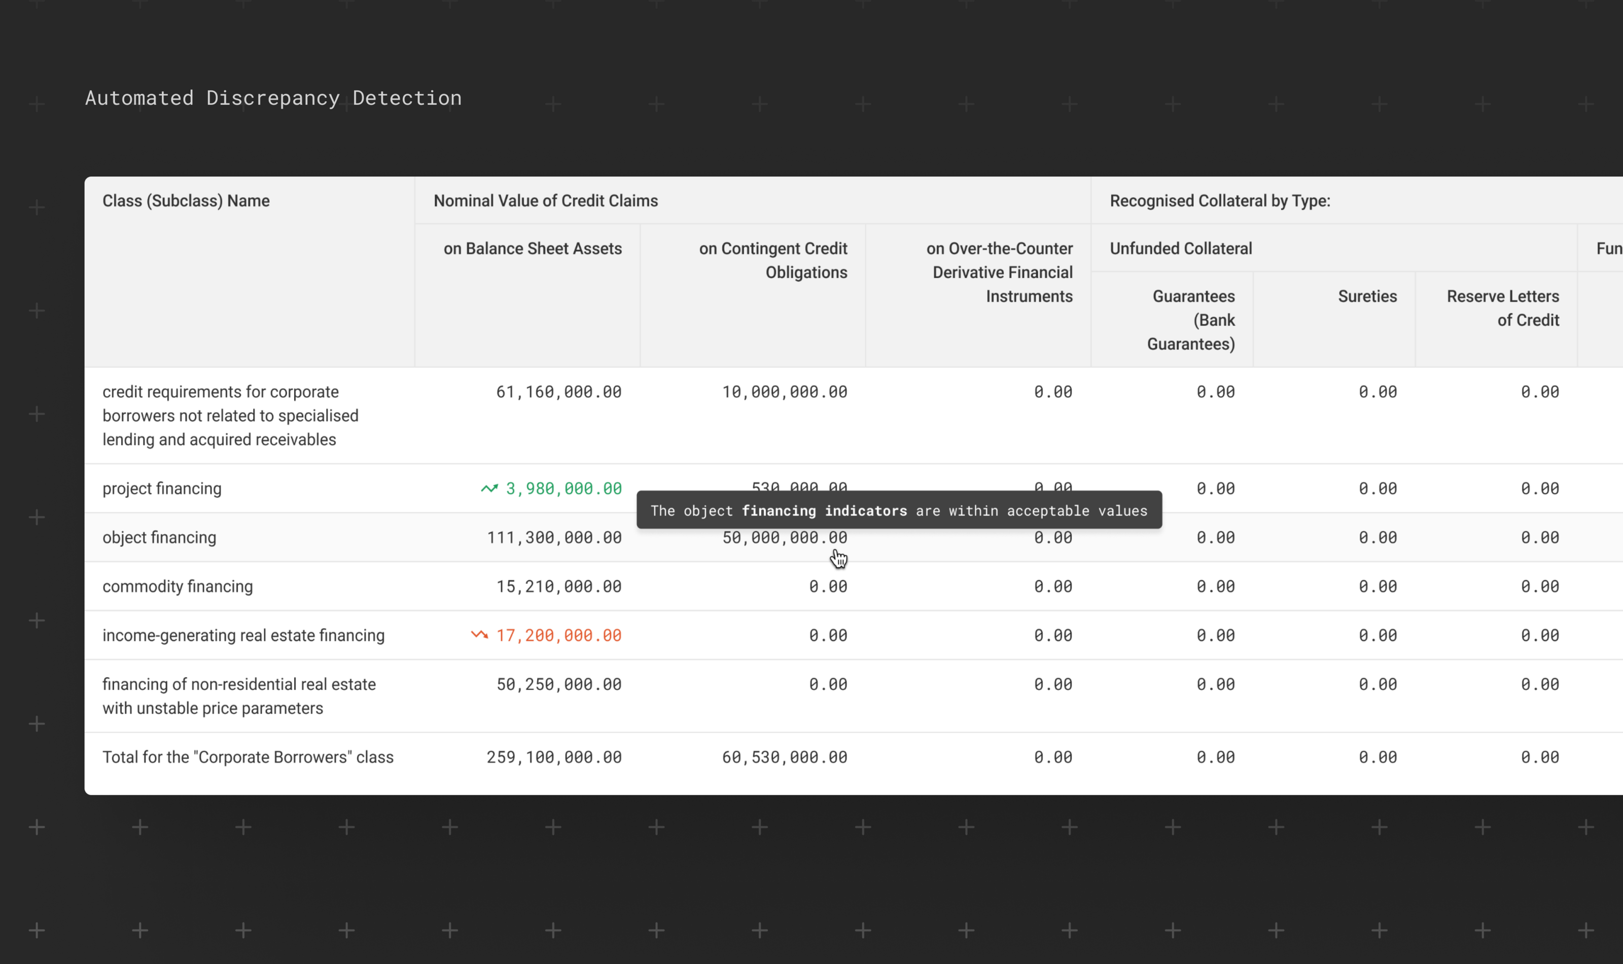The height and width of the screenshot is (964, 1623).
Task: Click object financing contingent value 50,000,000.00
Action: [785, 538]
